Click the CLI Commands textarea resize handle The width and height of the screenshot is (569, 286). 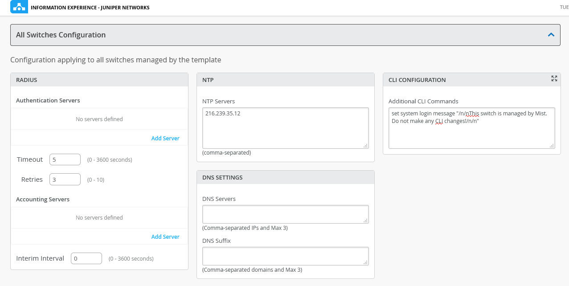tap(552, 145)
